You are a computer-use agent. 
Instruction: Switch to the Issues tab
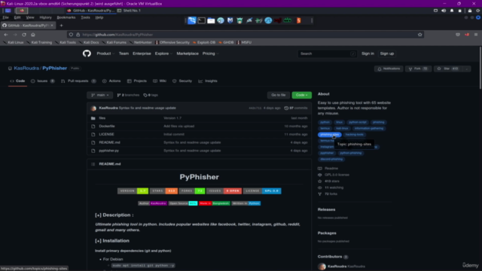[x=43, y=81]
